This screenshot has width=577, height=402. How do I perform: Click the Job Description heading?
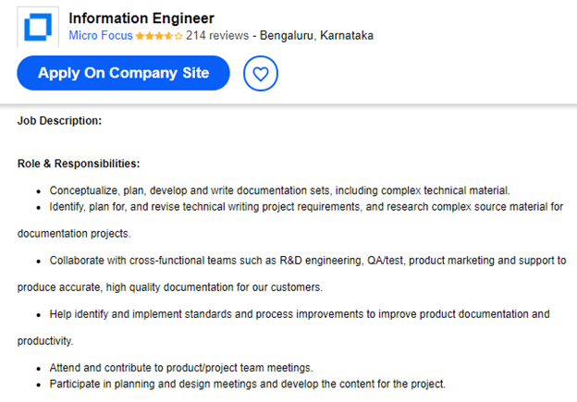59,121
